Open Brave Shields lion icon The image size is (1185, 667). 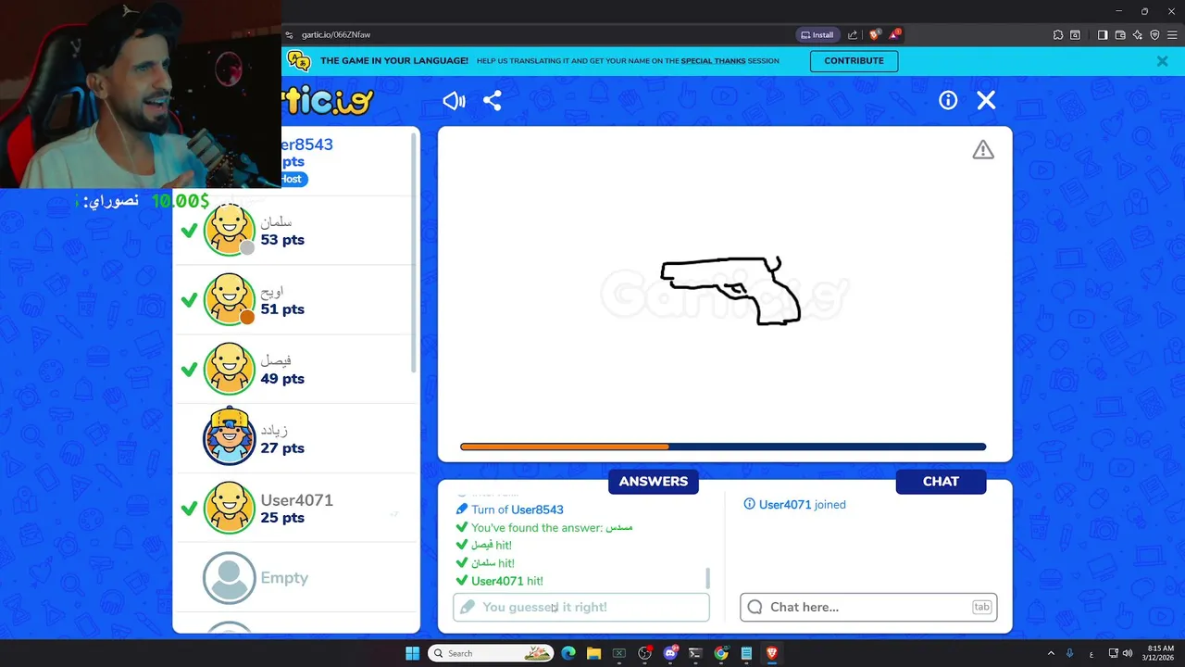(875, 35)
